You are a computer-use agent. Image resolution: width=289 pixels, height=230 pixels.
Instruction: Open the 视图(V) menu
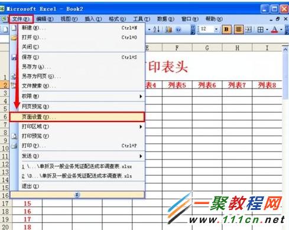coord(69,19)
